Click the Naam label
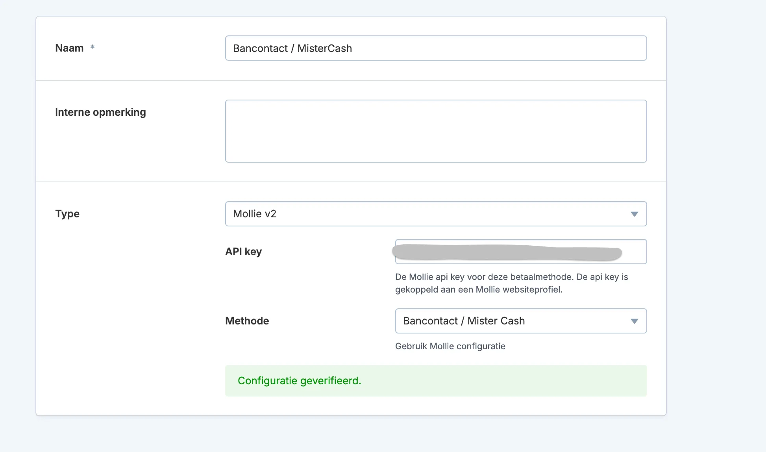Screen dimensions: 766x452 coord(69,48)
